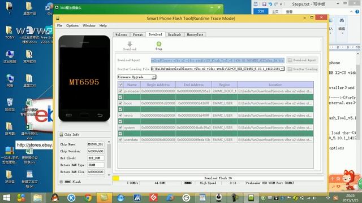
Task: Open the File menu
Action: pyautogui.click(x=59, y=25)
